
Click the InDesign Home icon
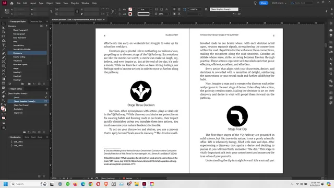tap(11, 3)
